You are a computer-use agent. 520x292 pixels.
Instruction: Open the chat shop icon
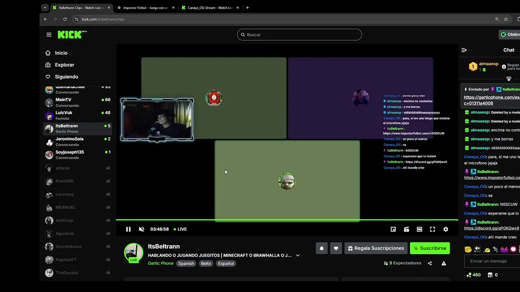pyautogui.click(x=490, y=275)
